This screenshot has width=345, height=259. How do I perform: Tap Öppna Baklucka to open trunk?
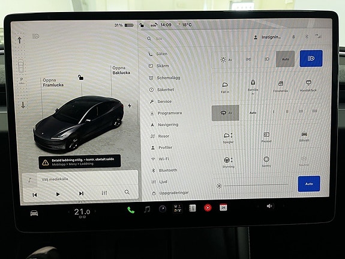tap(121, 70)
